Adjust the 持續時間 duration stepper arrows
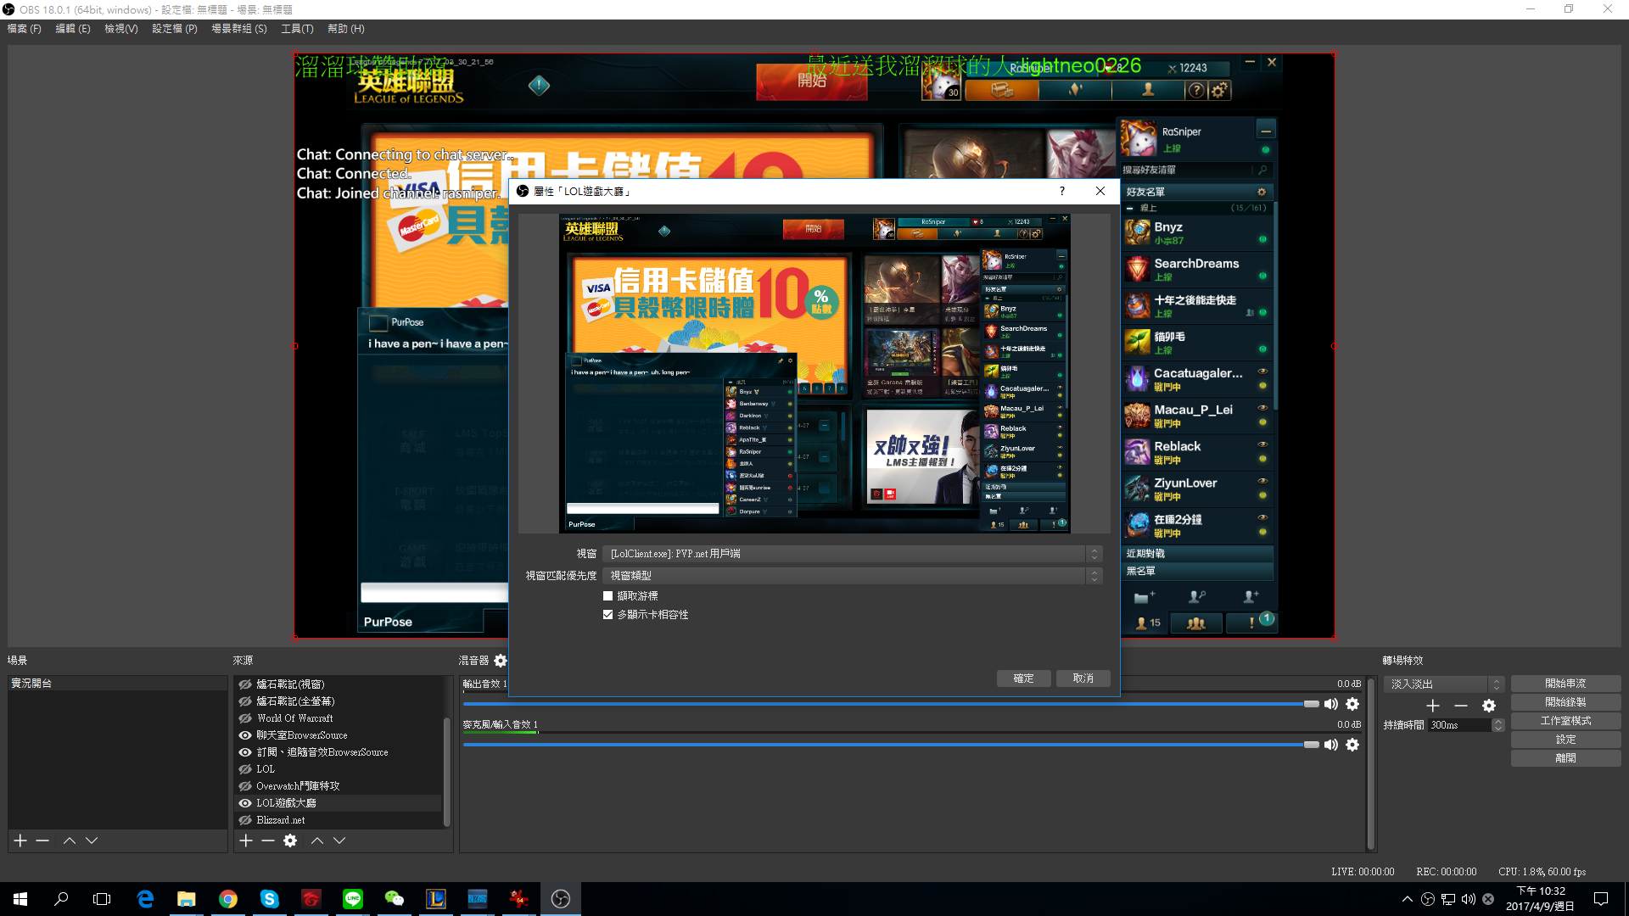The image size is (1629, 916). (1498, 725)
